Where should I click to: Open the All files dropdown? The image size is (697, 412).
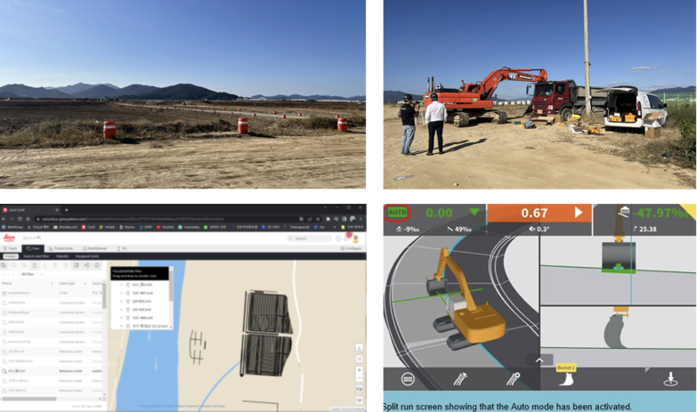click(31, 275)
